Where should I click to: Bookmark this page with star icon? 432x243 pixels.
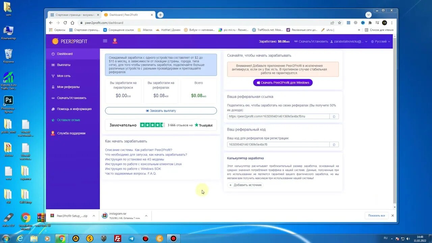pyautogui.click(x=340, y=23)
